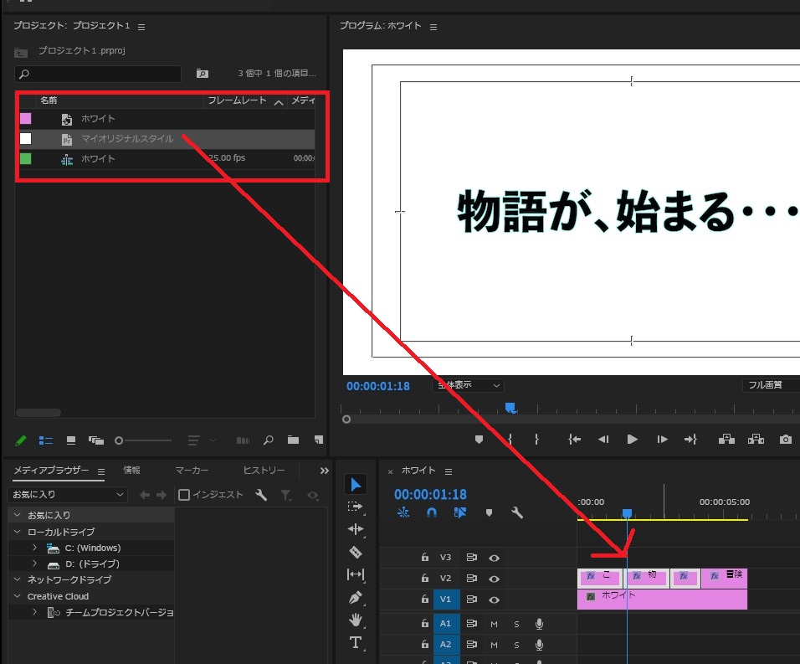Viewport: 800px width, 664px height.
Task: Open the お気に入り dropdown in Media Browser
Action: (67, 495)
